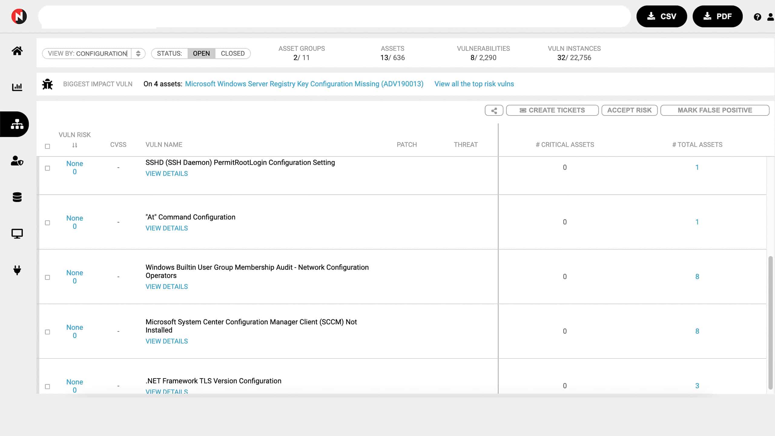View details for "At" Command Configuration
The width and height of the screenshot is (775, 436).
[167, 228]
